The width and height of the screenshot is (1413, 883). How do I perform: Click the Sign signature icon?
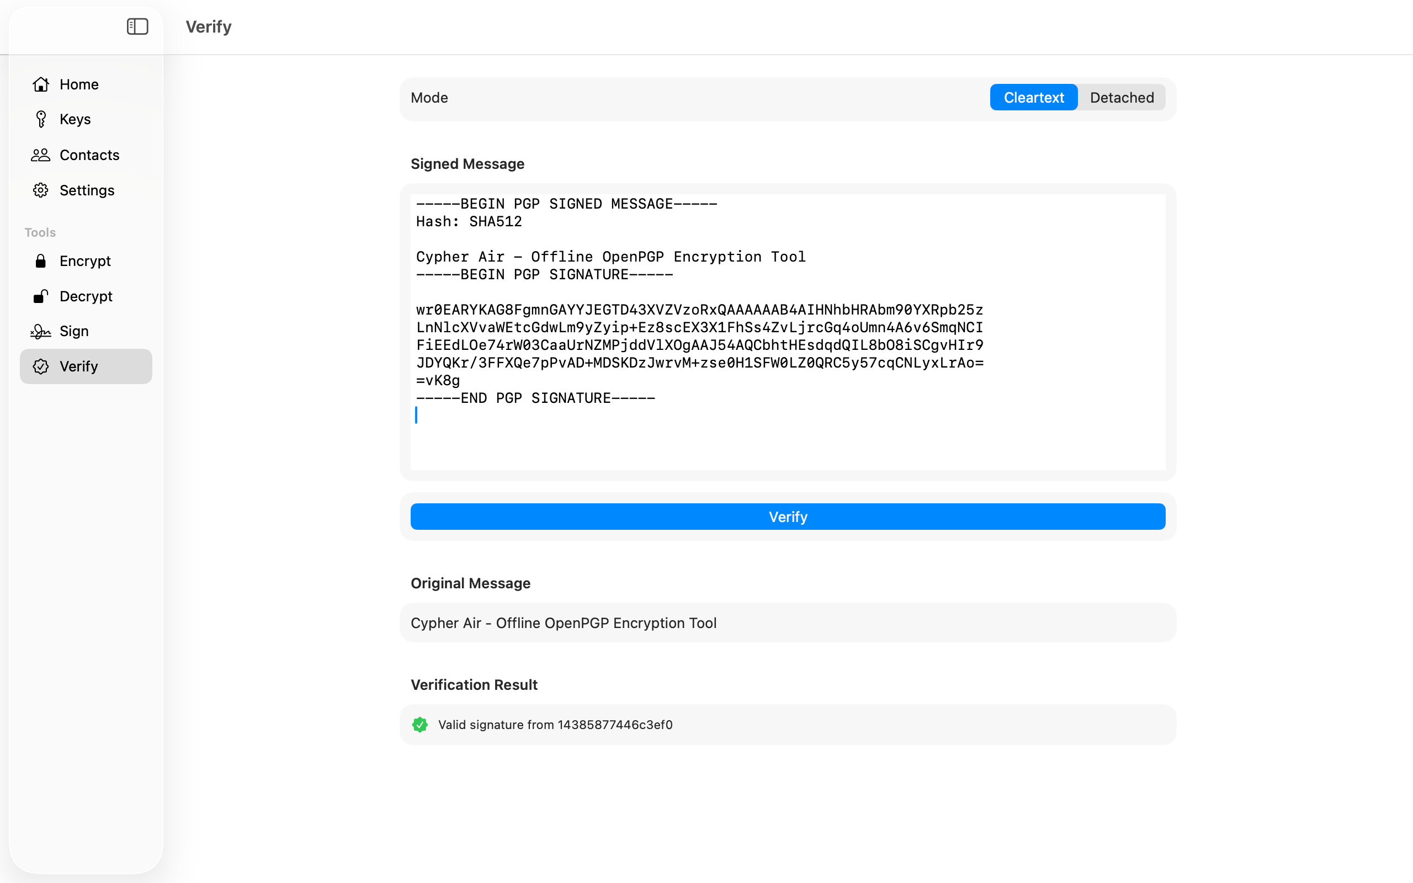tap(40, 331)
